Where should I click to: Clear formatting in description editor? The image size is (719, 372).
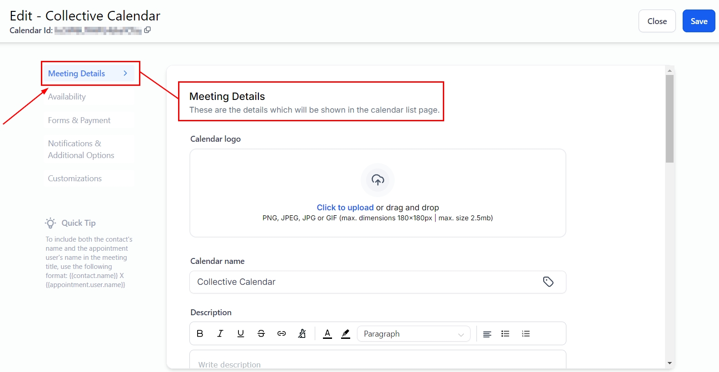[302, 333]
